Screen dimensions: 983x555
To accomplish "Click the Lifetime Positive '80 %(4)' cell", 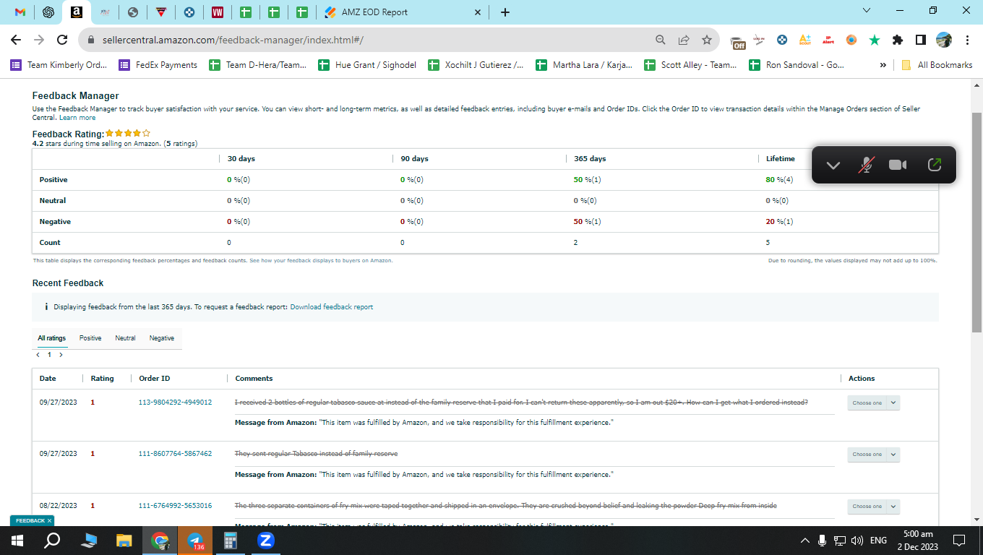I will point(779,180).
